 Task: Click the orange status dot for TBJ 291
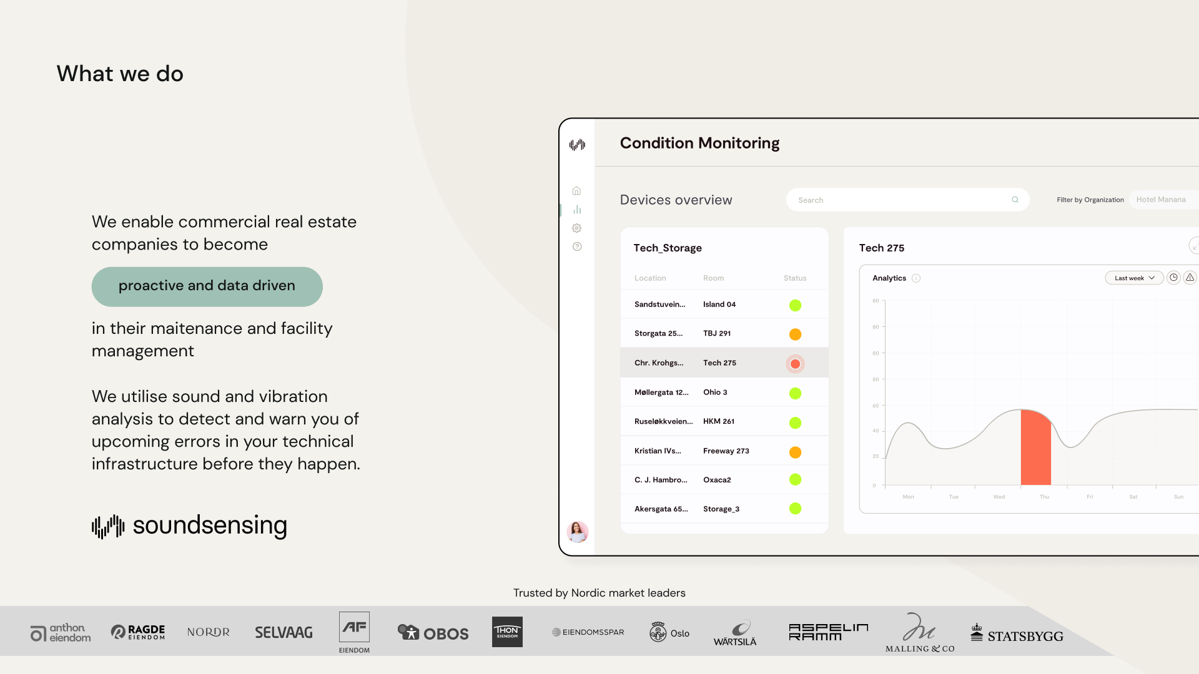click(x=795, y=335)
